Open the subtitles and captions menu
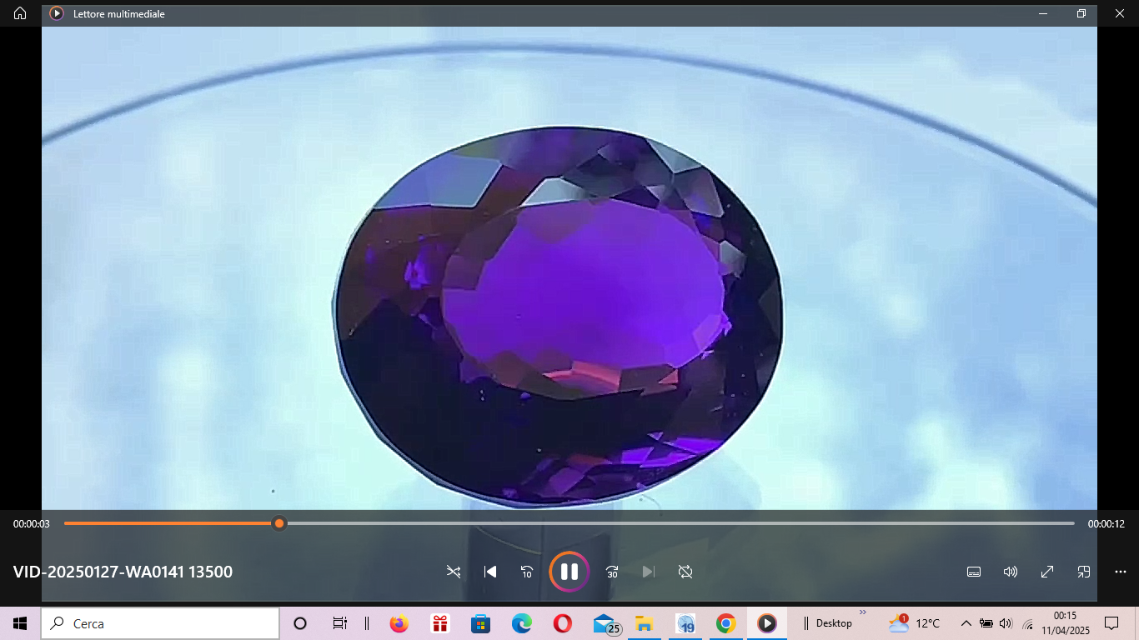1139x640 pixels. click(973, 572)
